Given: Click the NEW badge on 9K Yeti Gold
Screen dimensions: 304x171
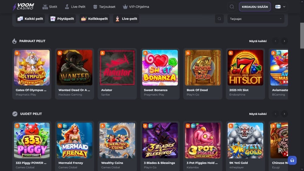Looking at the screenshot, I should tap(236, 126).
